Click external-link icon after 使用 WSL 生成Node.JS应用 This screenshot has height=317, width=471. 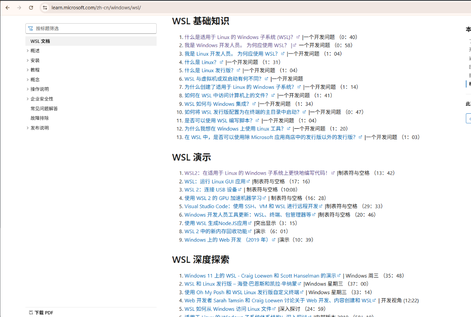[x=250, y=223]
